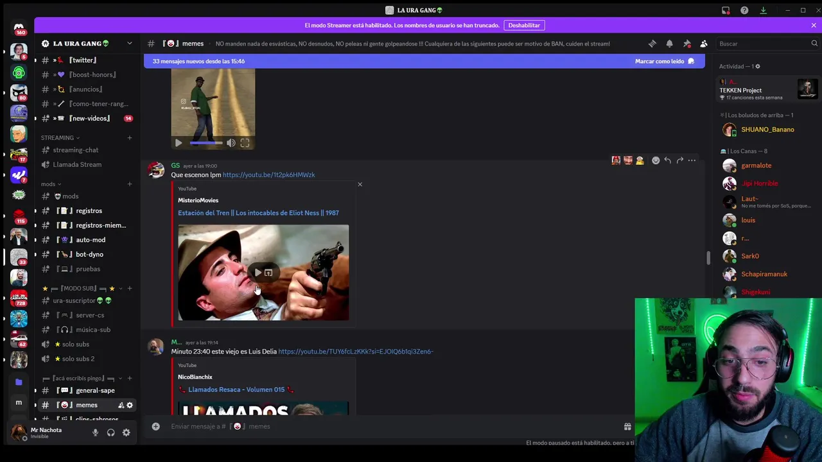Open youtu.be/1t2pk6HMWzk link

click(x=268, y=175)
